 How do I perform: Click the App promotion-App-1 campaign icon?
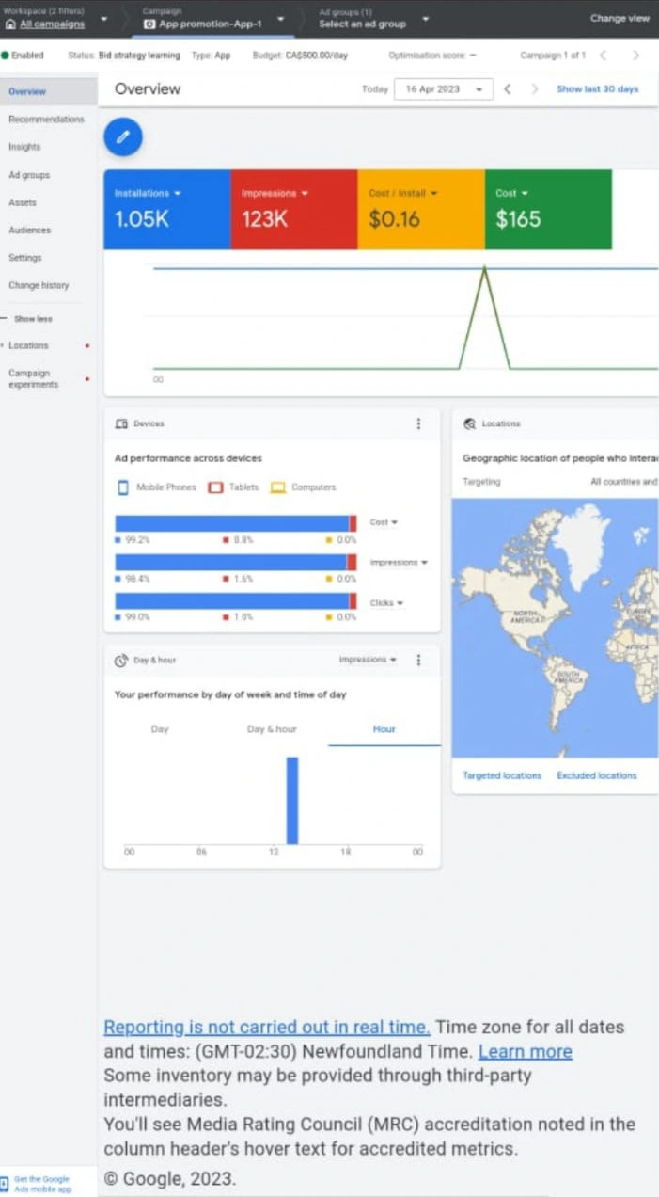click(149, 24)
